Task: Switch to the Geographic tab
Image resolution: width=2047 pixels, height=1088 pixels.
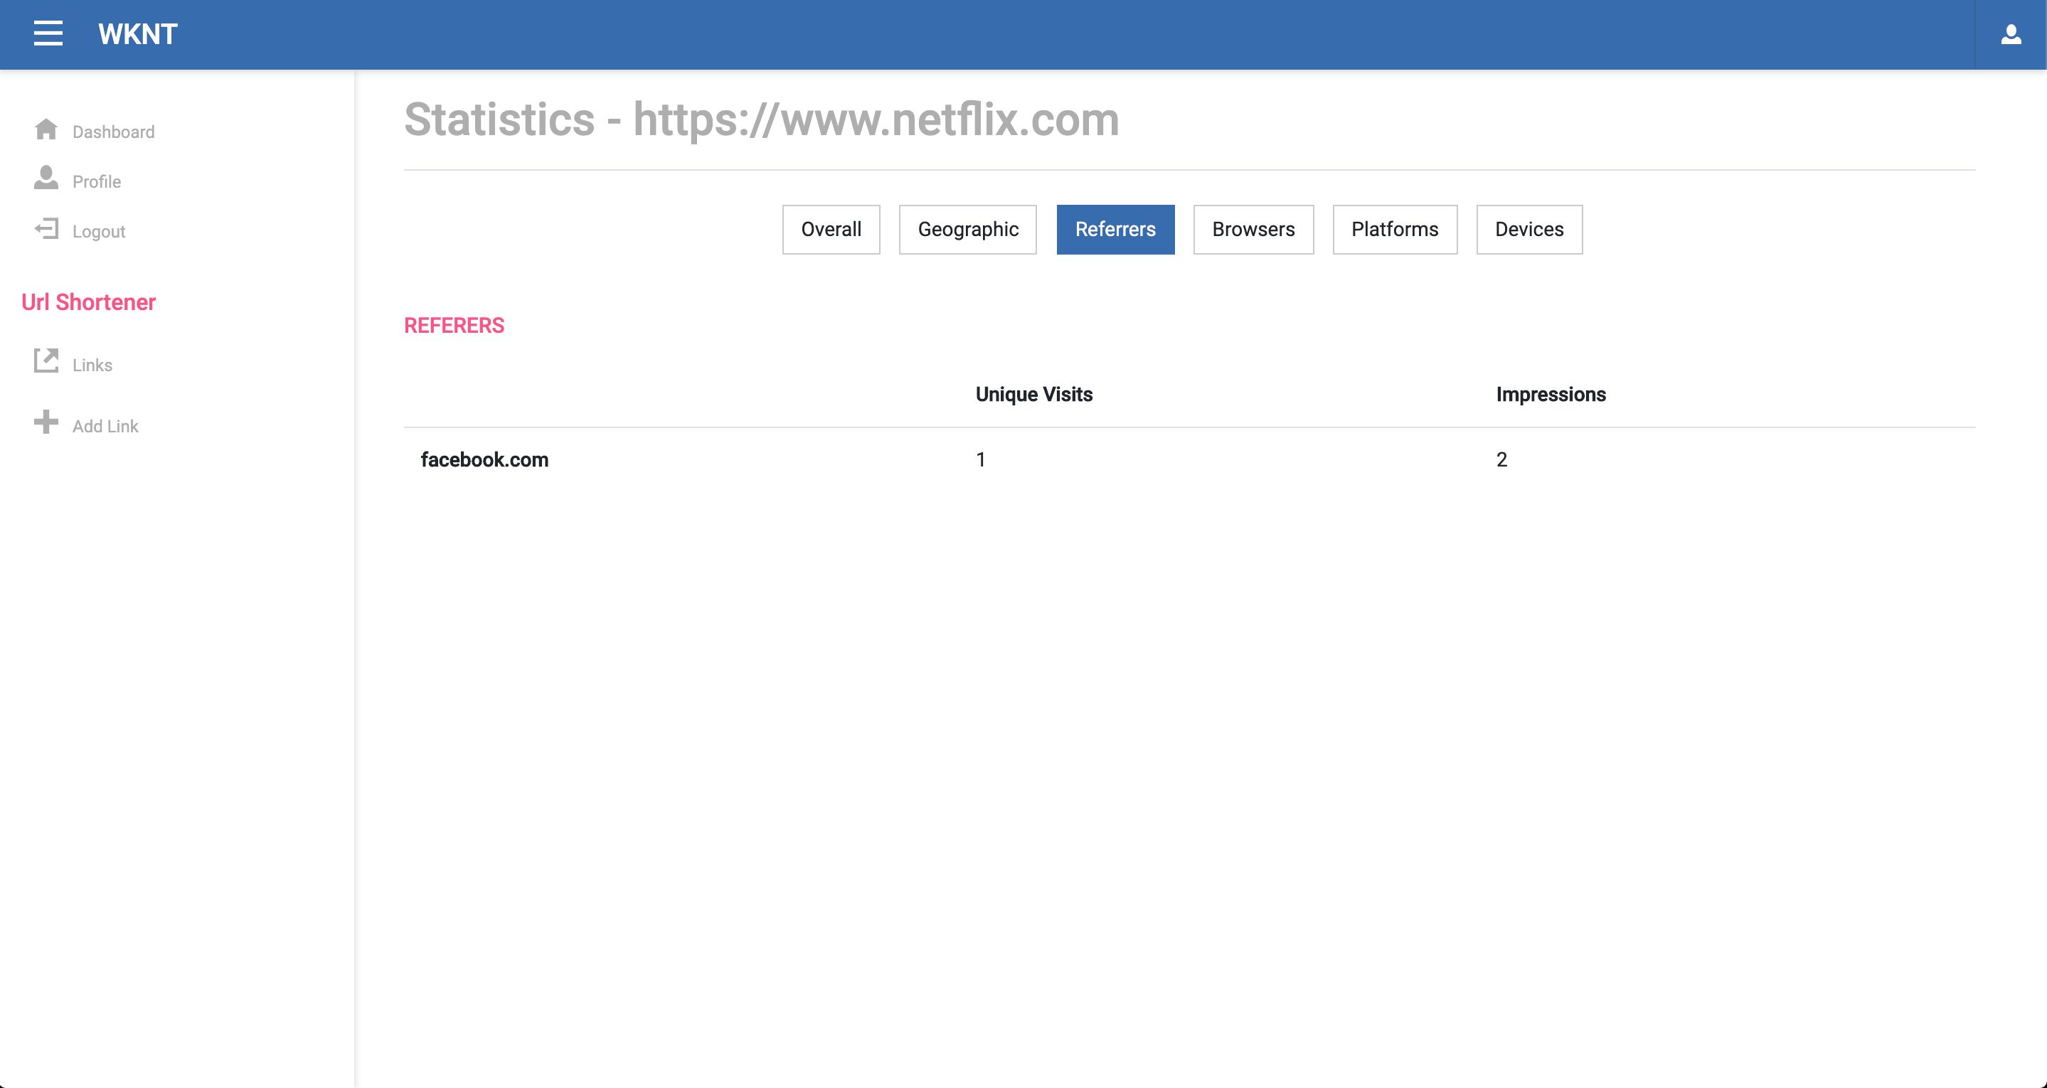Action: pos(967,230)
